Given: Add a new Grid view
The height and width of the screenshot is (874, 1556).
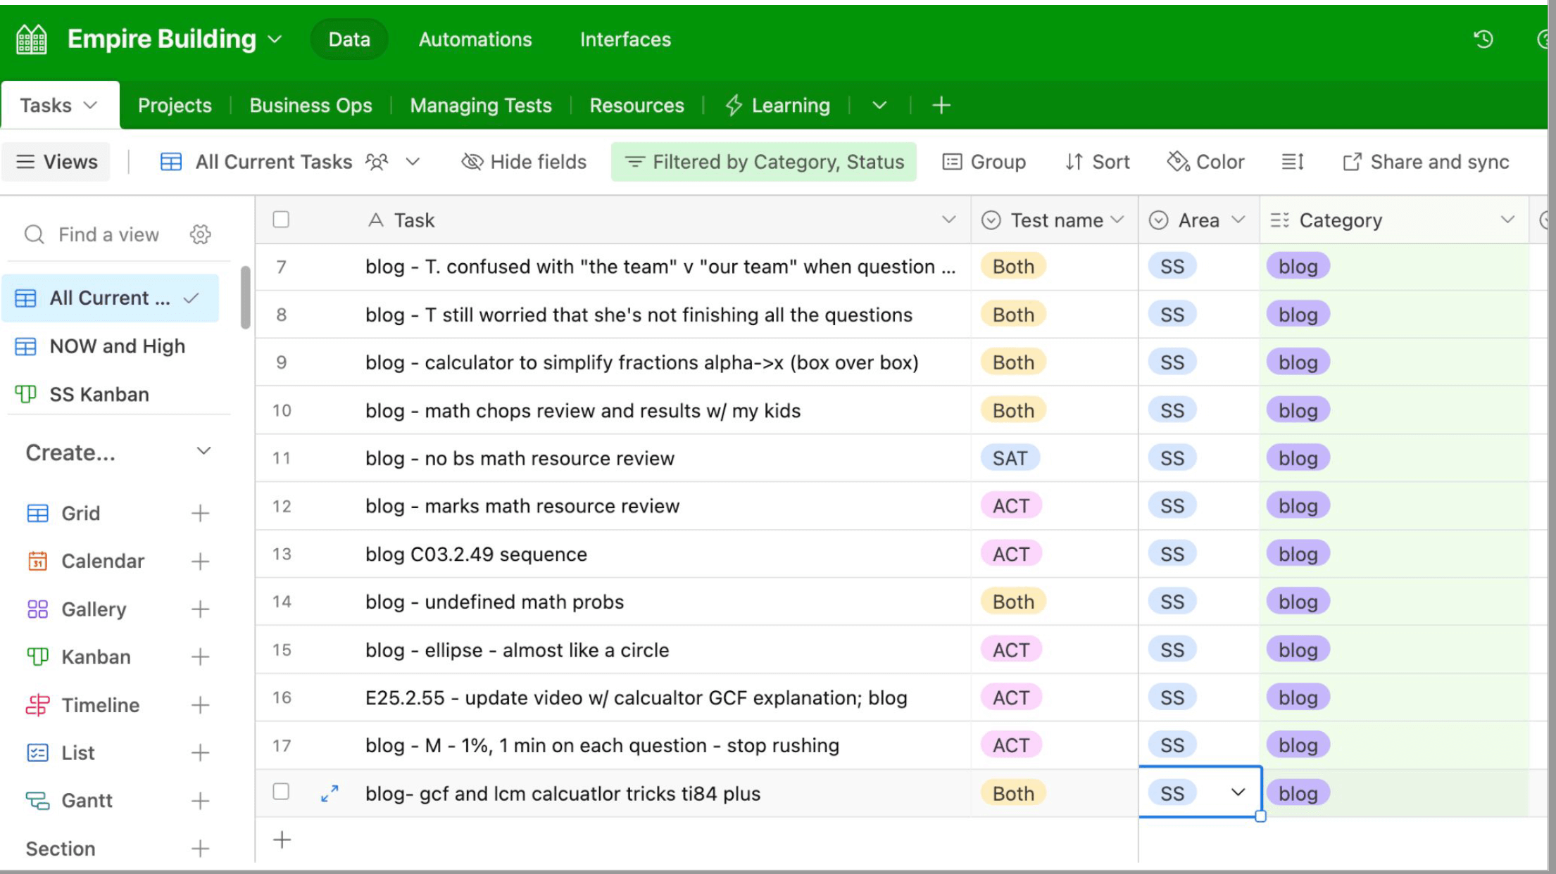Looking at the screenshot, I should pyautogui.click(x=200, y=513).
